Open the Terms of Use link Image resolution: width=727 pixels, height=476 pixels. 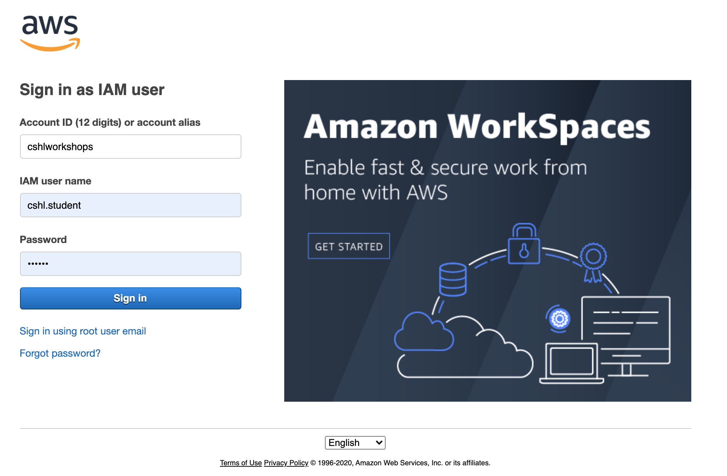(241, 462)
